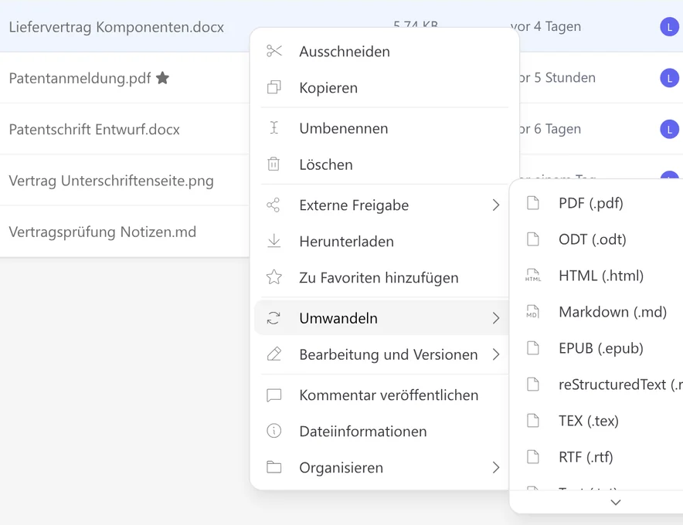The height and width of the screenshot is (525, 683).
Task: Click the '5 Stunden' date cell
Action: point(558,77)
